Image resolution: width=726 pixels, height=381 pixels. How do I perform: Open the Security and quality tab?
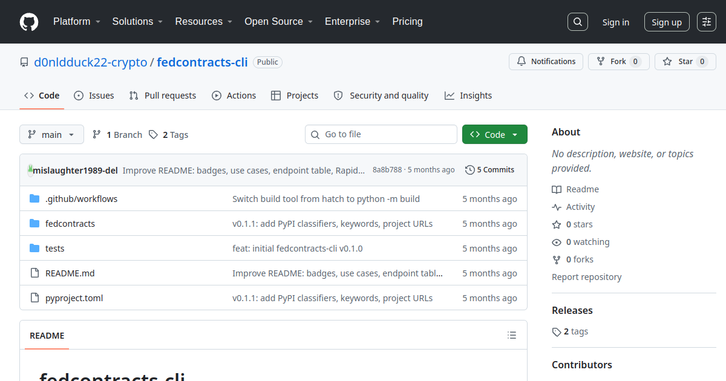coord(381,96)
